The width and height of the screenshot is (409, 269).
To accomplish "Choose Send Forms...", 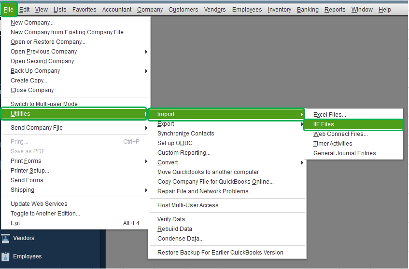I will pos(75,180).
